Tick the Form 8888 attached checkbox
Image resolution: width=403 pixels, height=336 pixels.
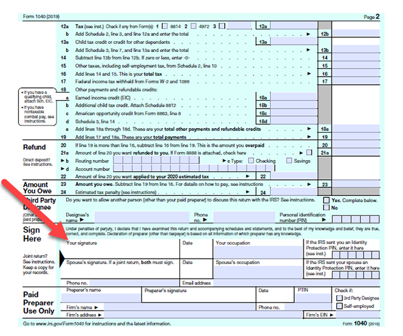(310, 153)
